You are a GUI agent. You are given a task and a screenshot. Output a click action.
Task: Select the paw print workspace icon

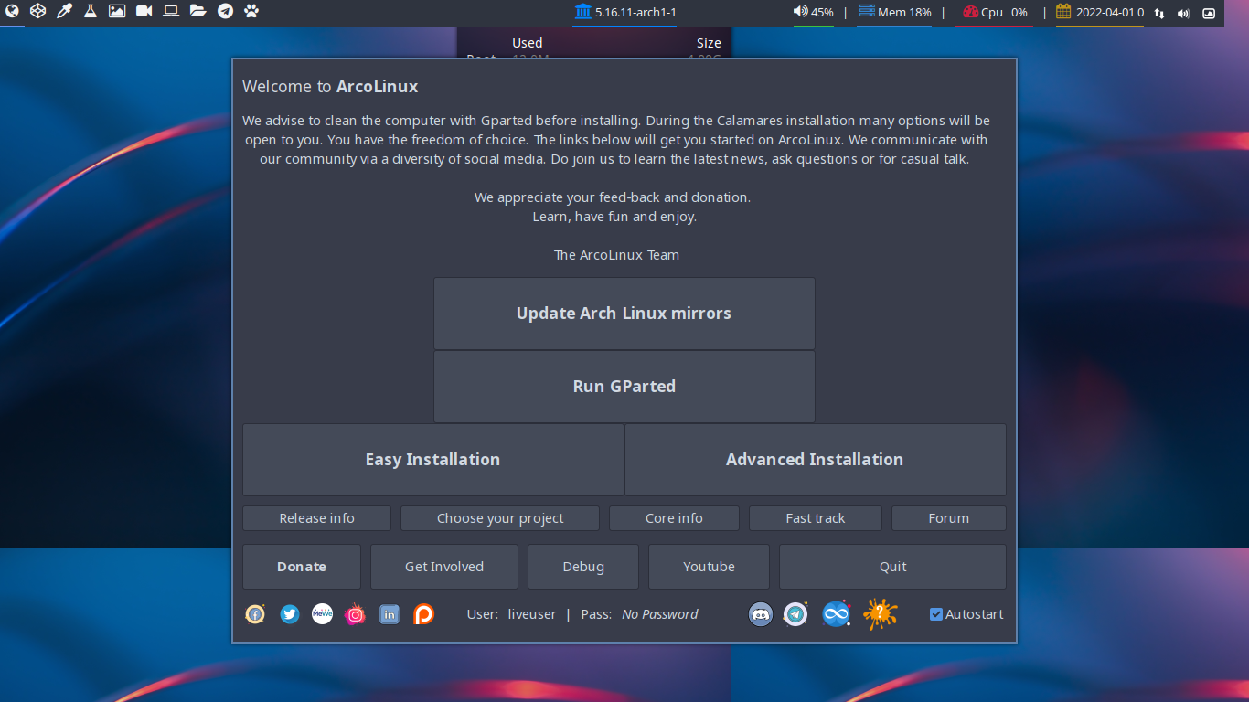pos(251,12)
